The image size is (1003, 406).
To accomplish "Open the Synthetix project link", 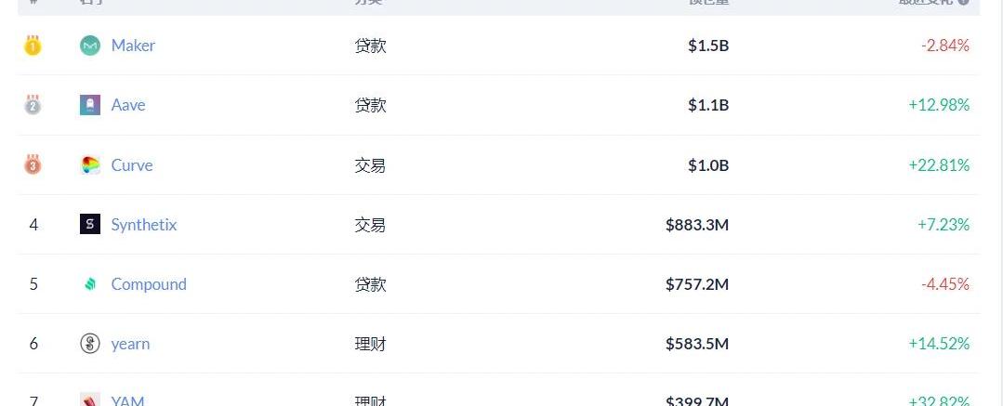I will click(144, 225).
